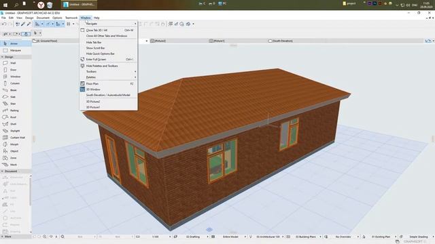Click the Pick Up Parameters eyedropper icon
435x244 pixels.
23,24
